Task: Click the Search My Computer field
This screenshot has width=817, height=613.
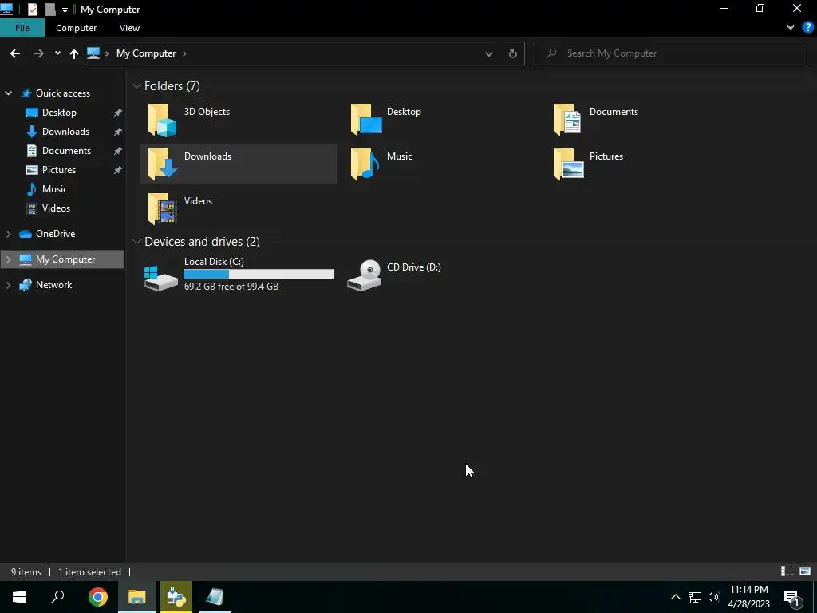Action: (671, 53)
